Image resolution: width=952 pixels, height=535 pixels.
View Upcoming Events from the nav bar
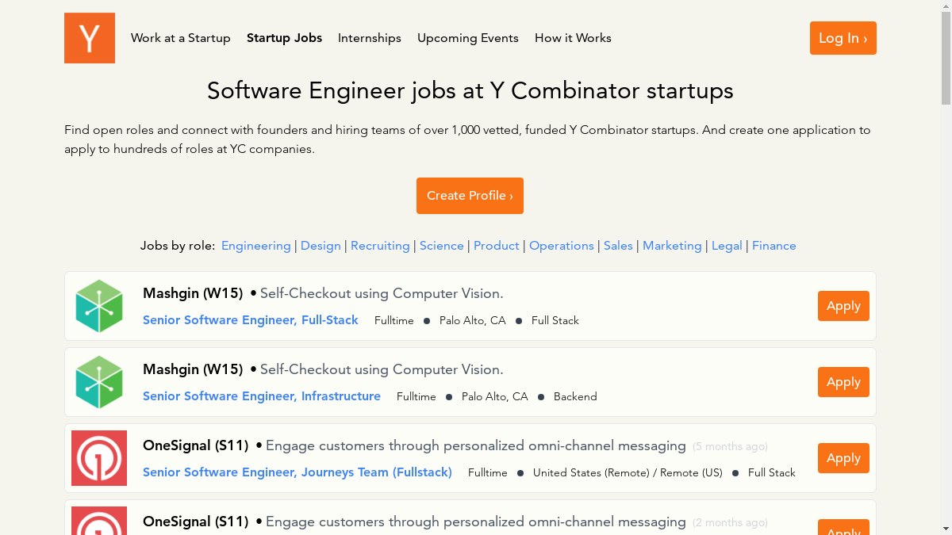[468, 38]
